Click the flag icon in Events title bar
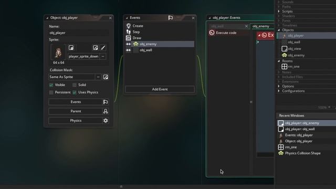This screenshot has width=336, height=189. 171,18
